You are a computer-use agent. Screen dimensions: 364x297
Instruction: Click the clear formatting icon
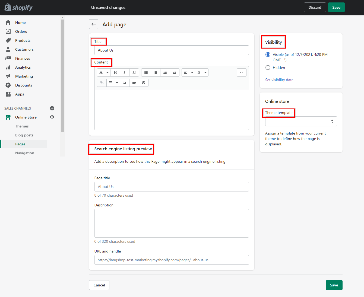[144, 83]
